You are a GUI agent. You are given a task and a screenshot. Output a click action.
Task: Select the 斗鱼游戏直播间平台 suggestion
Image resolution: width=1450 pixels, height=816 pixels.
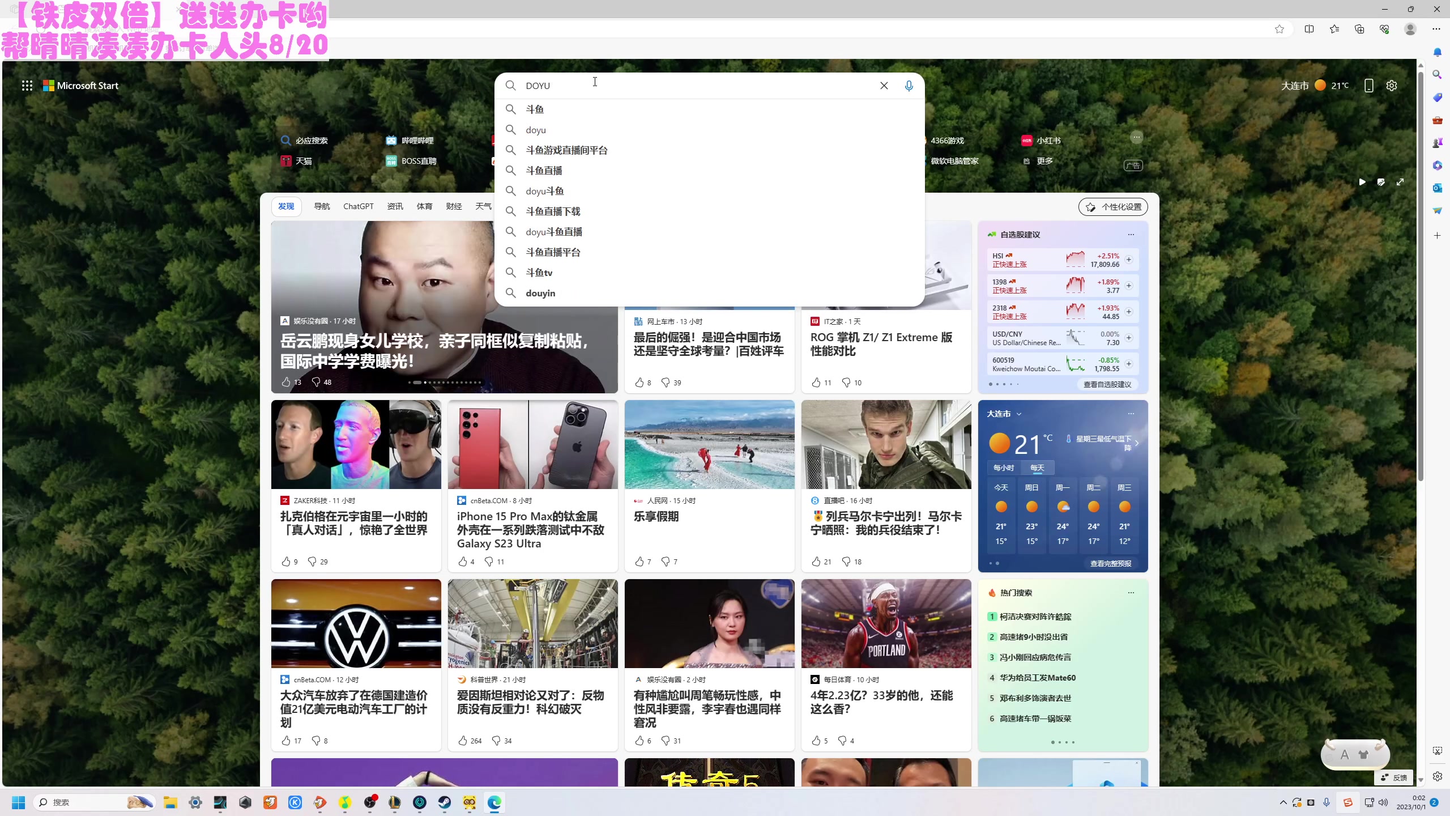[x=709, y=150]
